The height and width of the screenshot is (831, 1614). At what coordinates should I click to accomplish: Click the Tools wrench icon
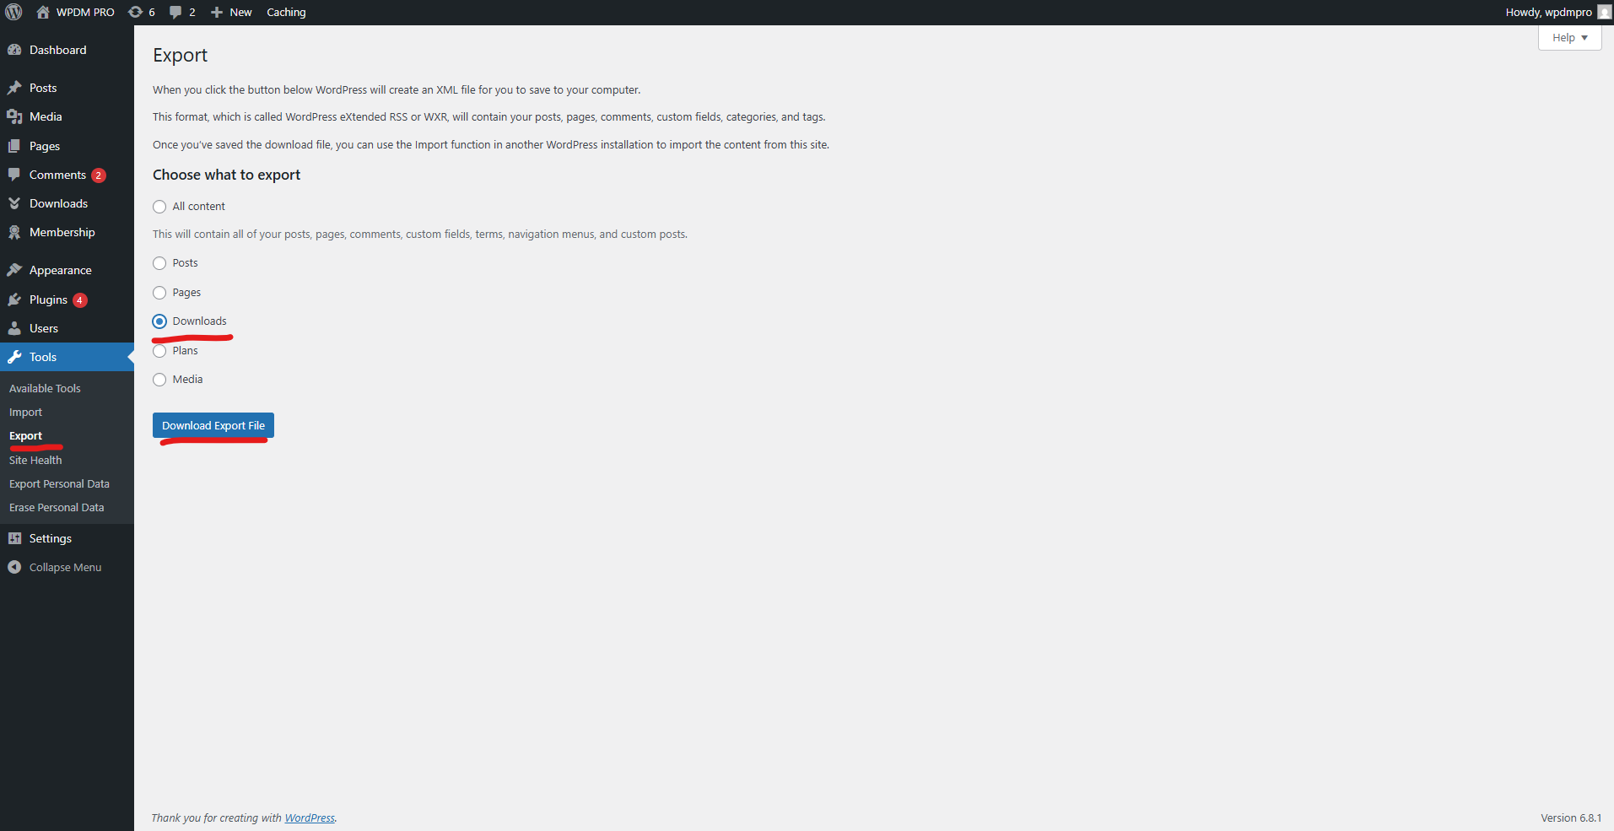coord(14,357)
